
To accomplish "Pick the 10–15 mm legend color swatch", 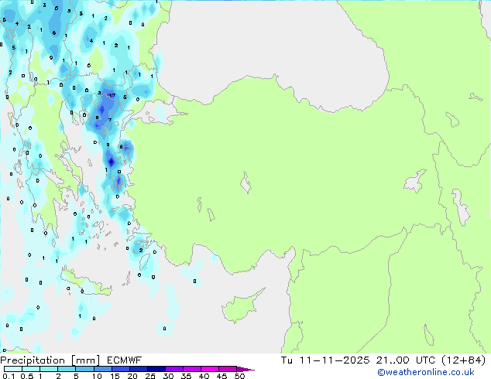I will (102, 369).
